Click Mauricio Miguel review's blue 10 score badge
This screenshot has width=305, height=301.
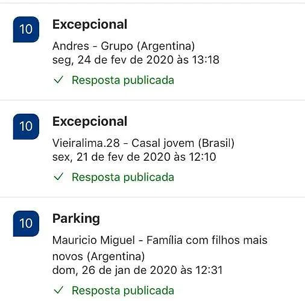click(x=26, y=223)
